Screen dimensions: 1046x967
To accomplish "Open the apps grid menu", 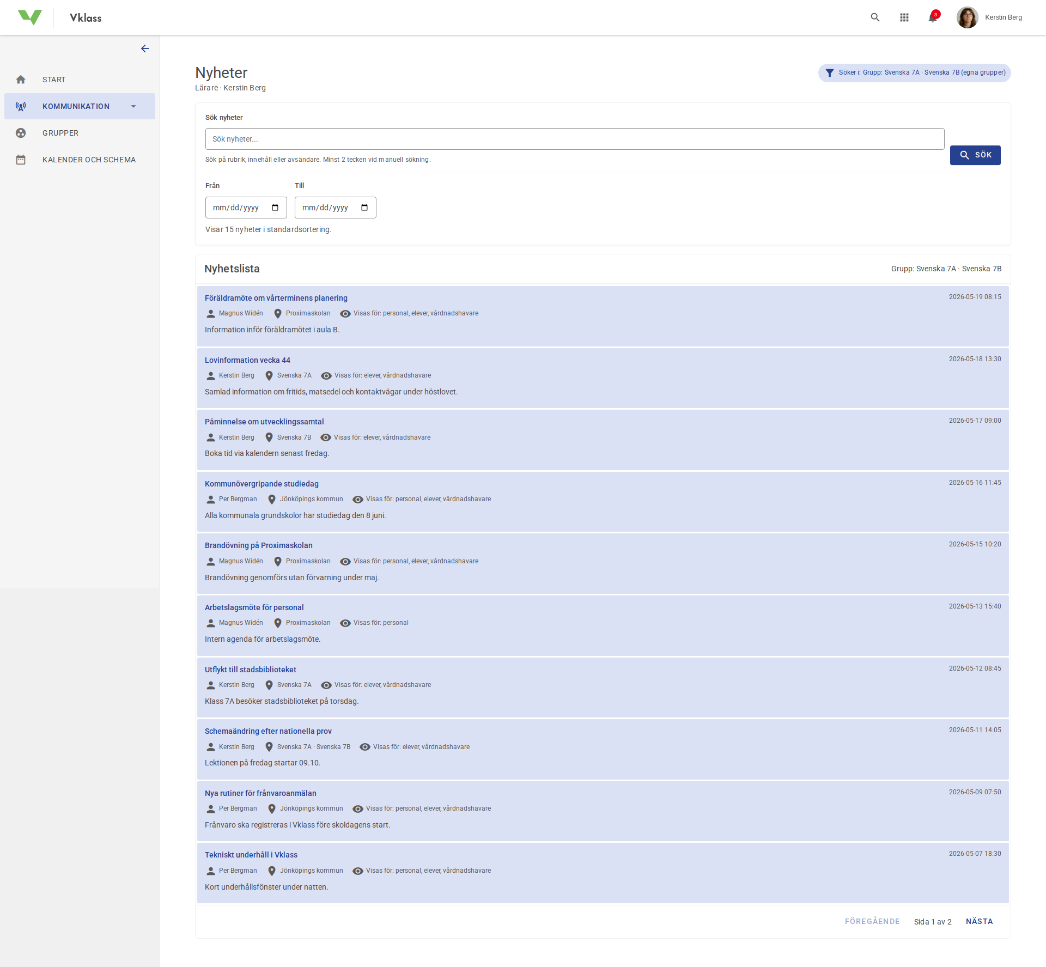I will (x=904, y=17).
